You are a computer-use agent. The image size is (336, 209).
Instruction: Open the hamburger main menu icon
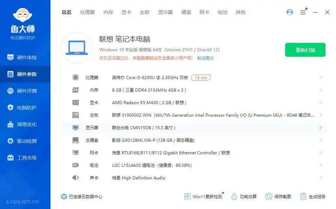coord(303,12)
